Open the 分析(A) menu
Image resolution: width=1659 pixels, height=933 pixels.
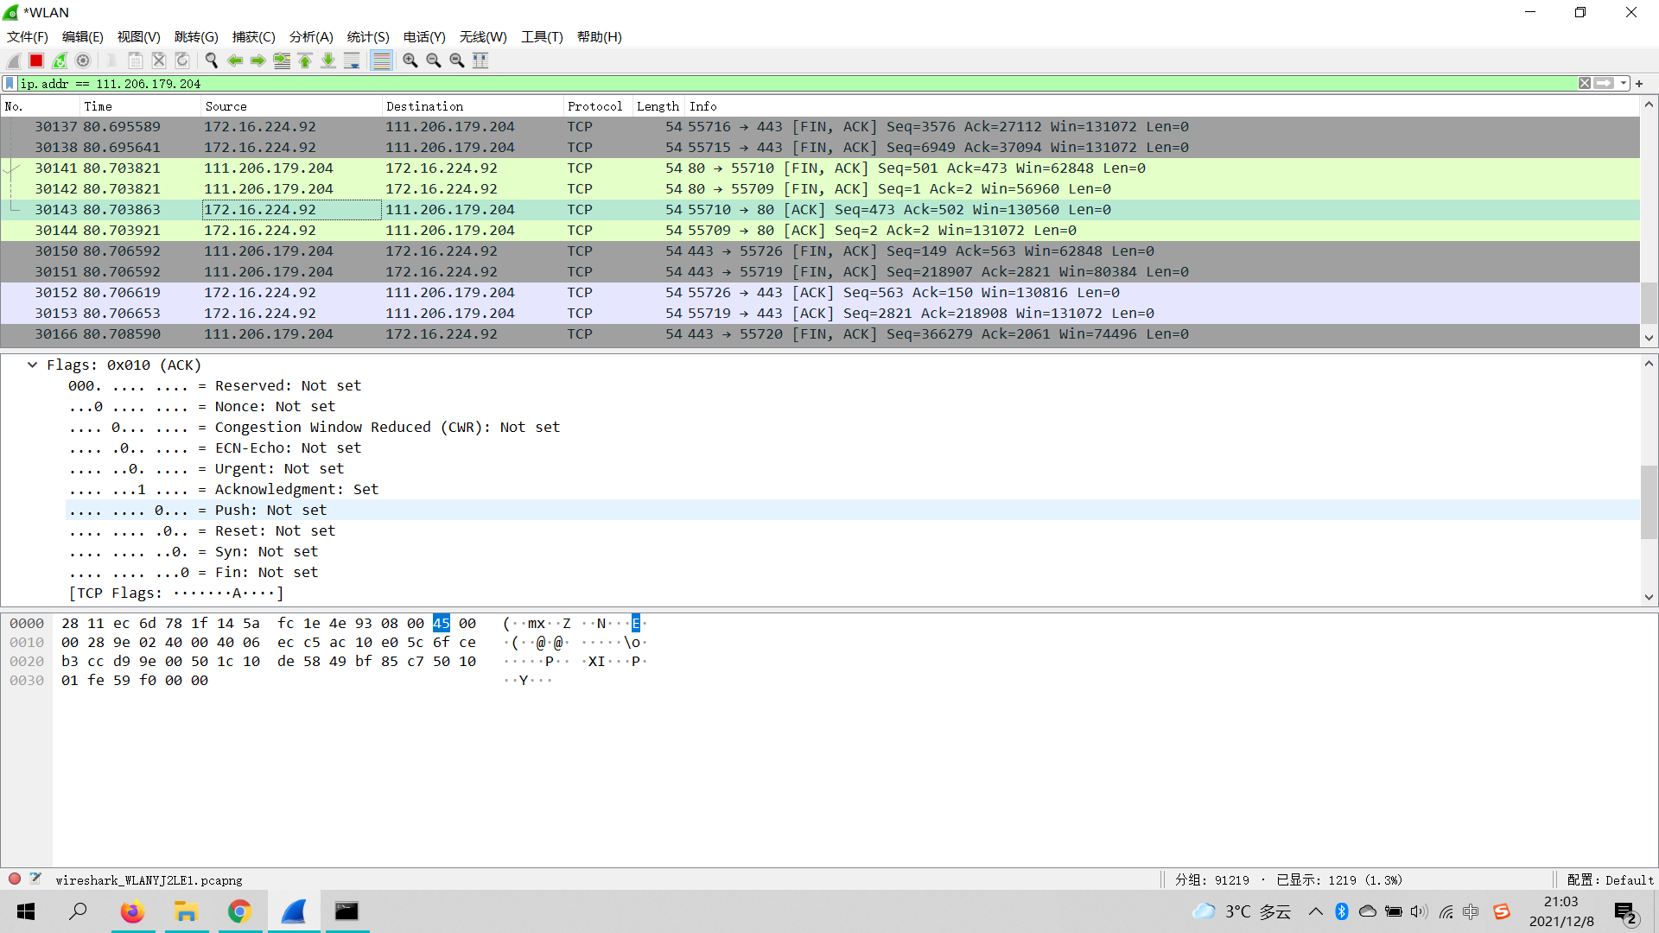tap(310, 36)
